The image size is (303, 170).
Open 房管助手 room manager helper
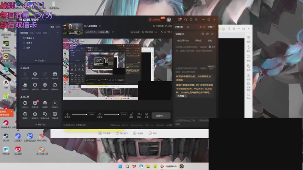(x=35, y=116)
